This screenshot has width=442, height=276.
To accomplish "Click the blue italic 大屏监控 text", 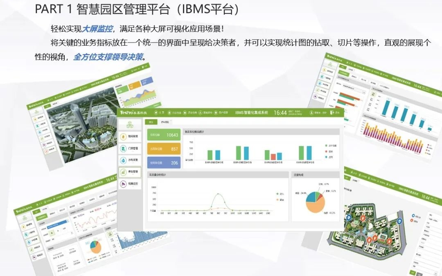I will [97, 29].
